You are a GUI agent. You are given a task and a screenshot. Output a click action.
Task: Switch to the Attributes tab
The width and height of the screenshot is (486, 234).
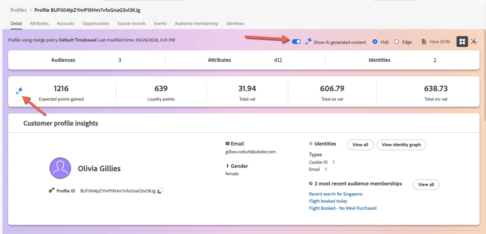39,24
